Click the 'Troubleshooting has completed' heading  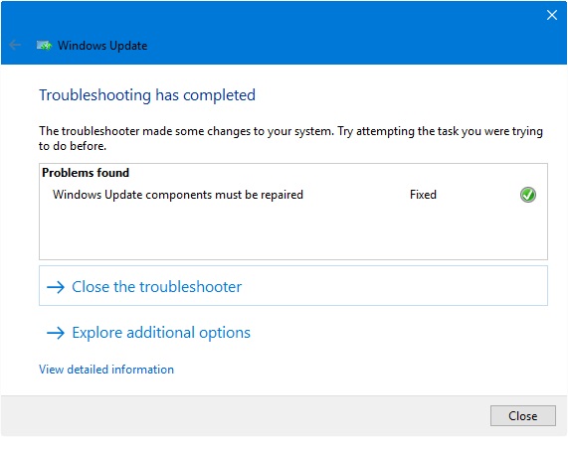coord(147,95)
